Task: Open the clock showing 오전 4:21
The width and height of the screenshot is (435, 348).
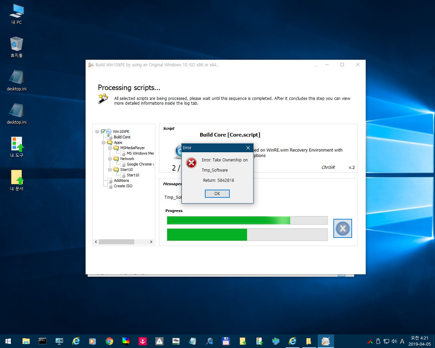Action: (x=420, y=341)
